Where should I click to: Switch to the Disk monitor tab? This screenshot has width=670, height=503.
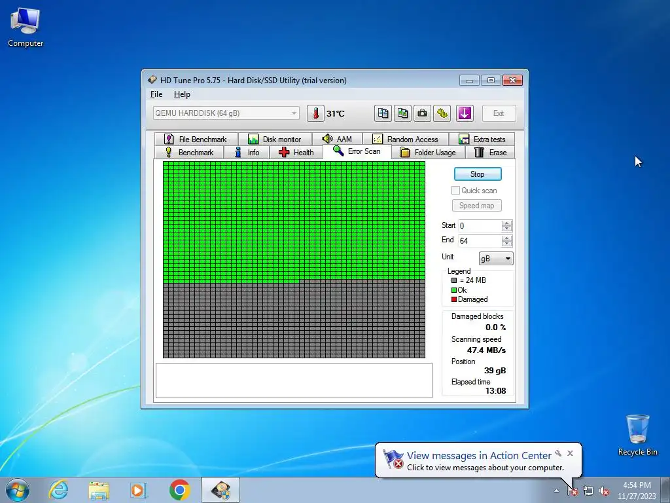(x=275, y=139)
